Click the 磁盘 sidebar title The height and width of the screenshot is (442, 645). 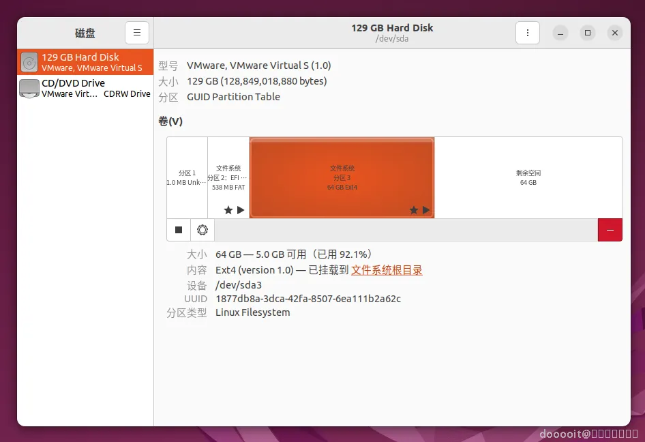(x=85, y=33)
